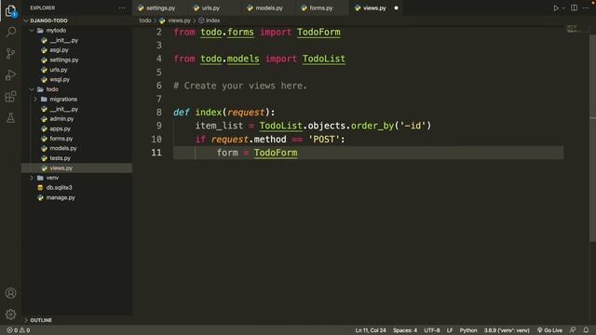
Task: Open editor More Actions ellipsis
Action: [x=586, y=8]
